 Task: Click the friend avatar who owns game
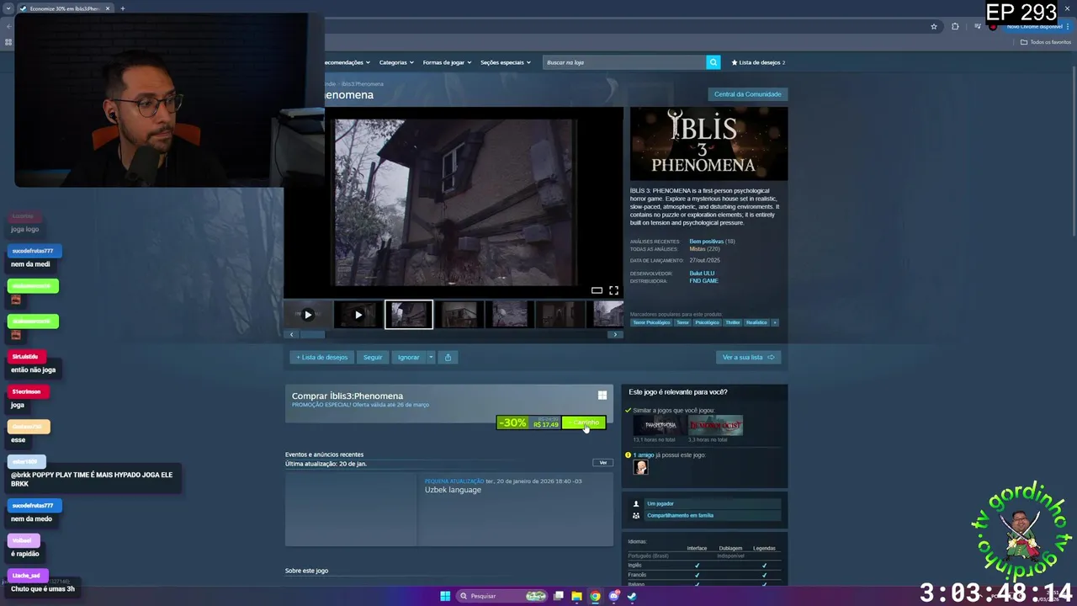coord(641,468)
